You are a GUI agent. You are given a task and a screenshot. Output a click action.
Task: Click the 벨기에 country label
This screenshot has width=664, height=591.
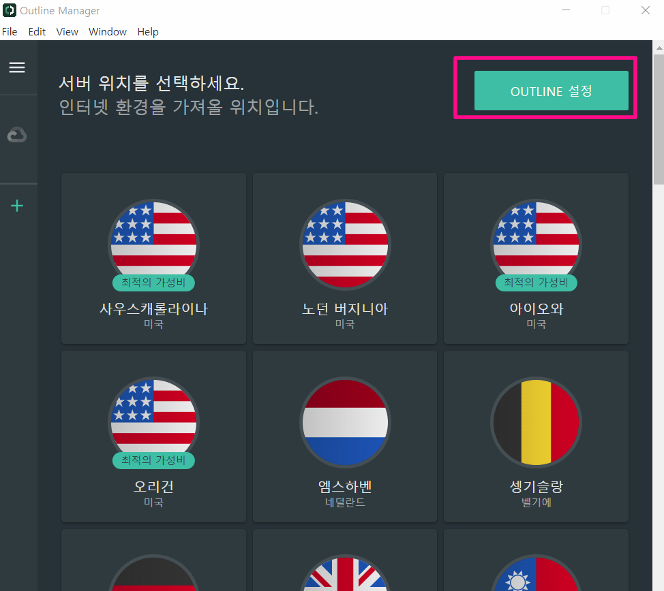point(536,502)
